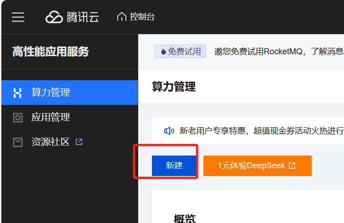Open the 新老用户专享特惠 announcement text
This screenshot has width=344, height=223.
click(x=261, y=131)
